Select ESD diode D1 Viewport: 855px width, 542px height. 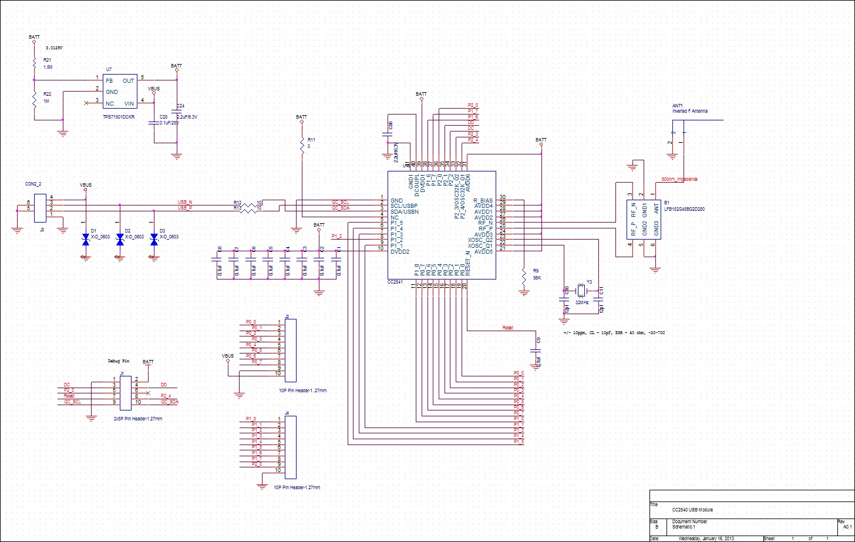86,240
